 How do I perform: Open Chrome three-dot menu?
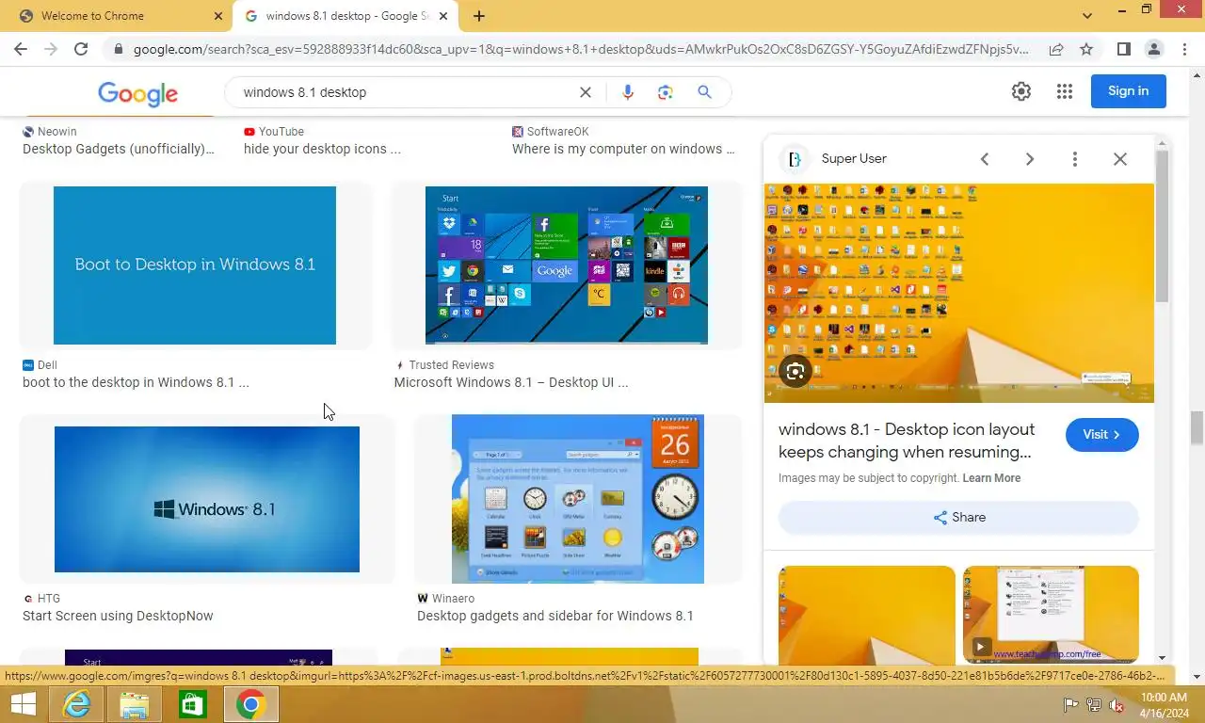click(1183, 49)
